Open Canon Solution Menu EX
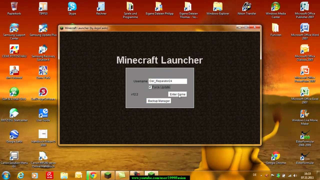Screen dimensions: 320x180 14,159
